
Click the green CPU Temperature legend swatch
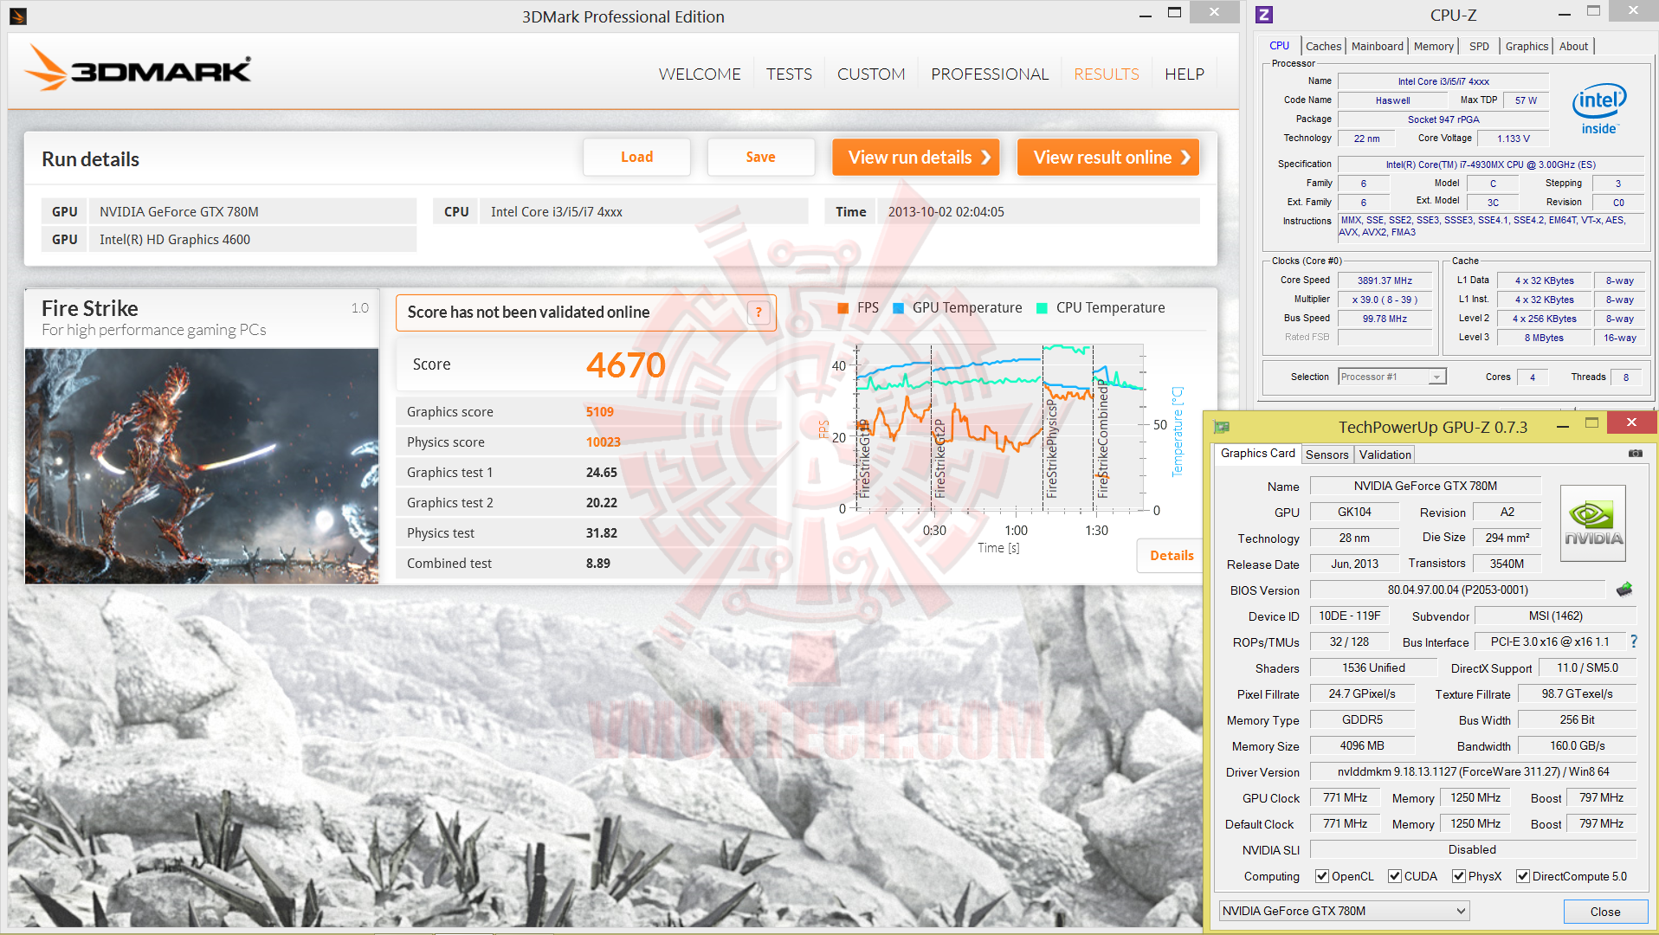[x=1042, y=308]
